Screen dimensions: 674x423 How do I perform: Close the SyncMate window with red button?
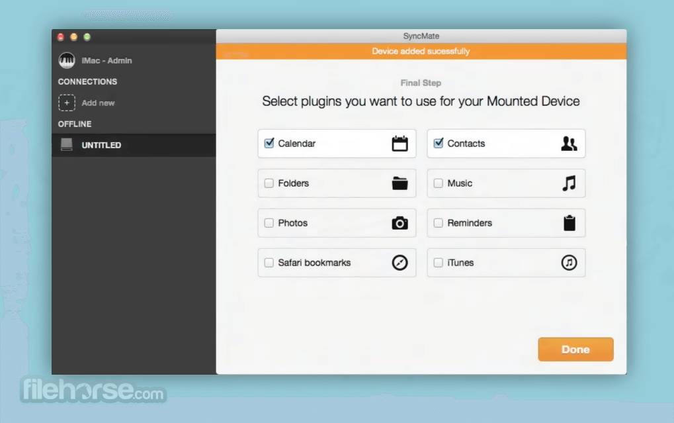tap(61, 37)
